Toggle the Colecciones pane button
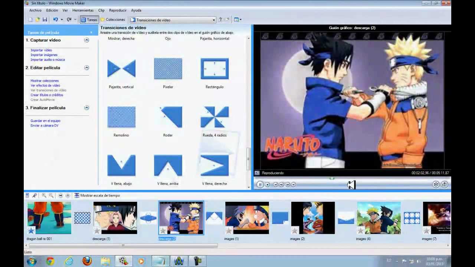Image resolution: width=475 pixels, height=267 pixels. pos(113,20)
